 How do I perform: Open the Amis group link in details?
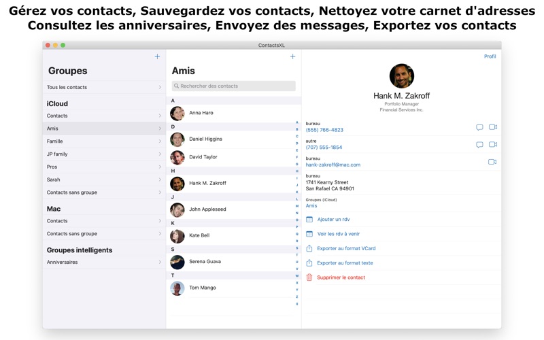[311, 206]
